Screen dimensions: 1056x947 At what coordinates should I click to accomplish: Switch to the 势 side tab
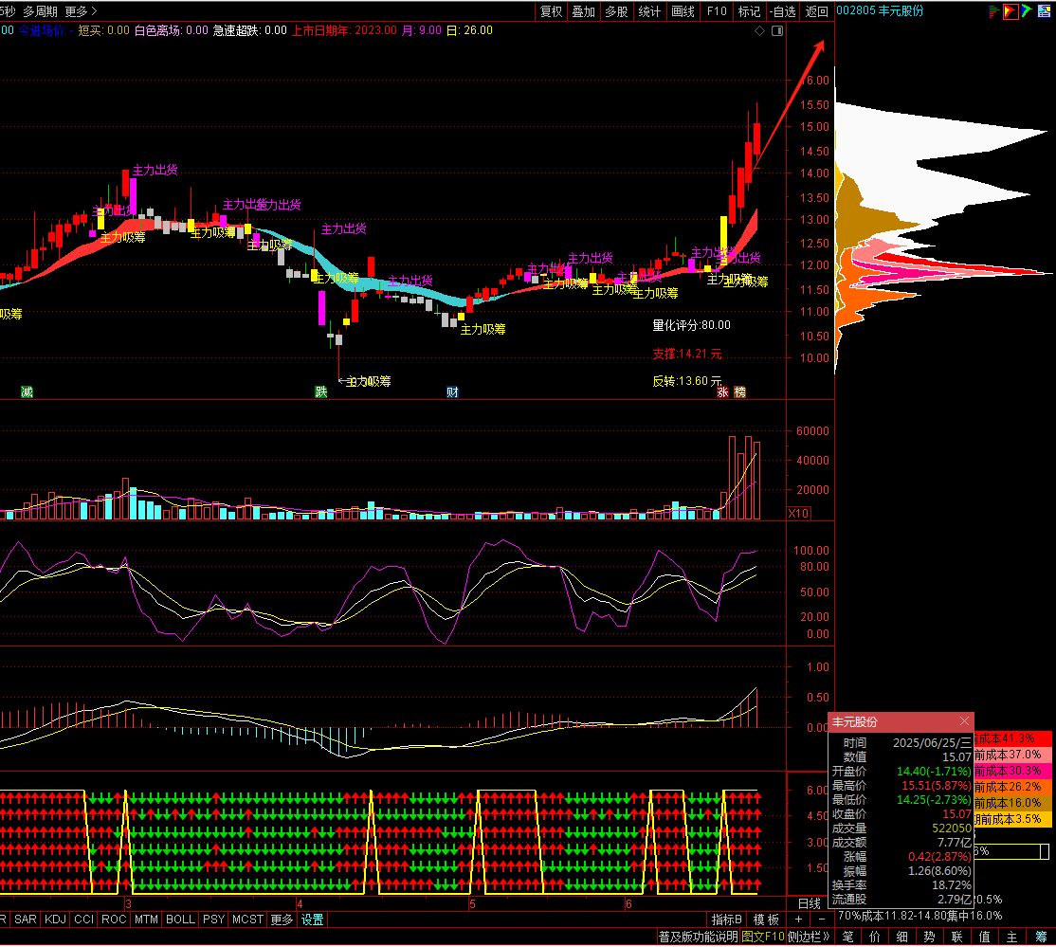coord(929,937)
